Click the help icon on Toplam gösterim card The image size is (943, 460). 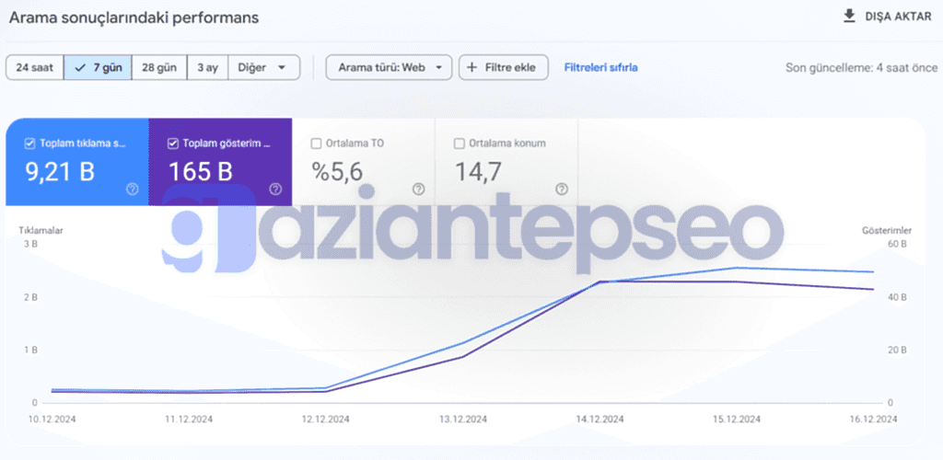click(x=275, y=189)
